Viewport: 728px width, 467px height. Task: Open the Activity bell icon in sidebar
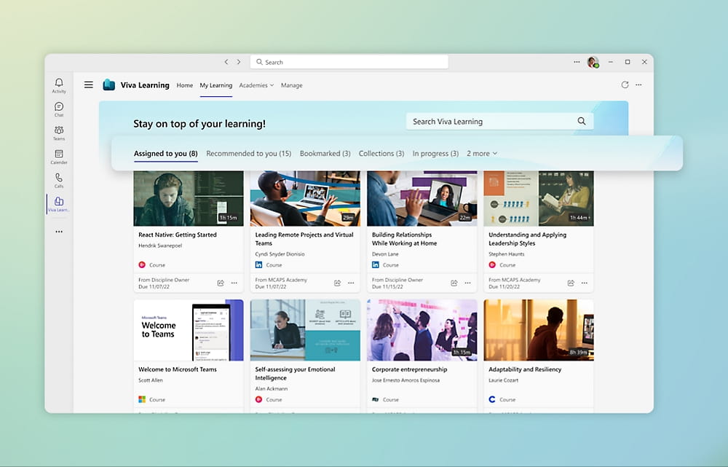pos(59,83)
